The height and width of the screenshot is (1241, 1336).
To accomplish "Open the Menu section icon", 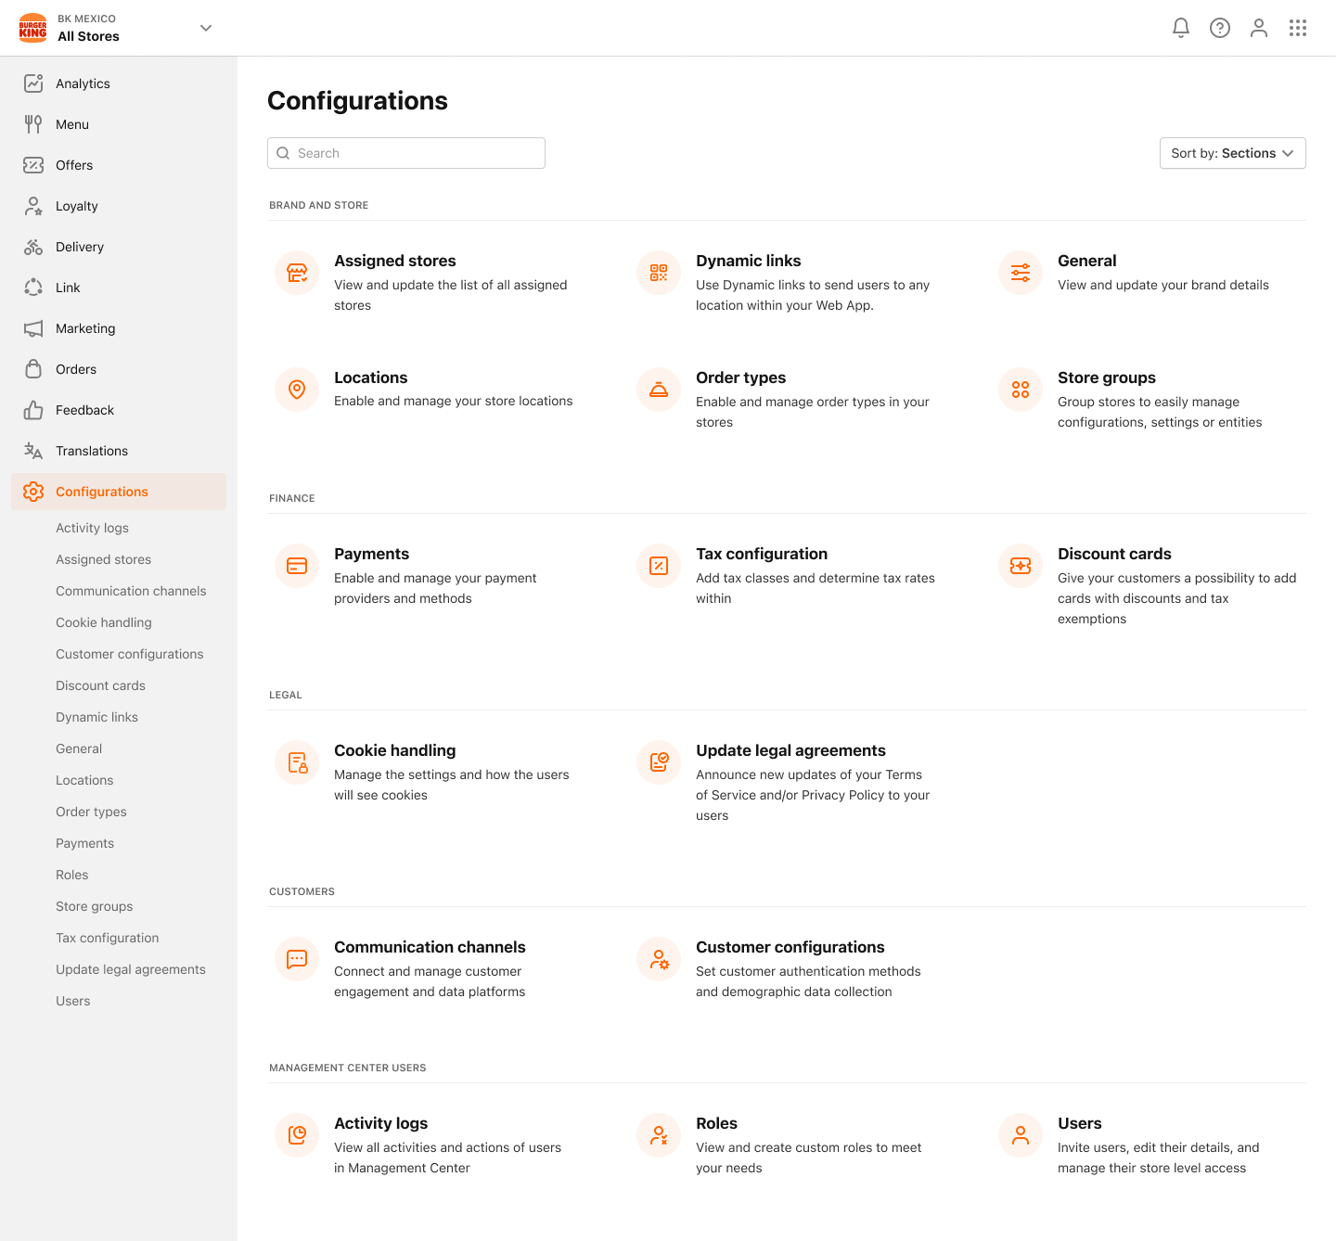I will click(33, 124).
